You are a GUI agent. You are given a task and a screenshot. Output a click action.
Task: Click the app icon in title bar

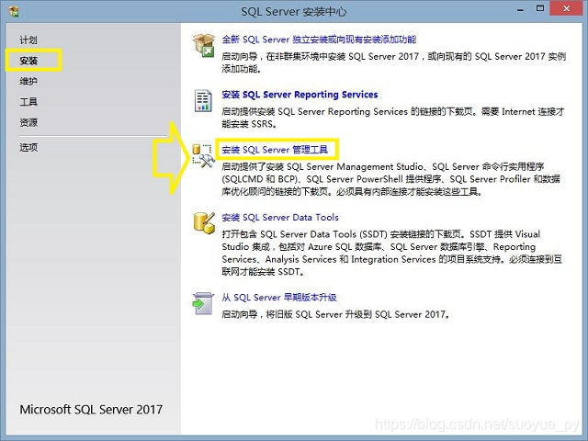[x=14, y=11]
